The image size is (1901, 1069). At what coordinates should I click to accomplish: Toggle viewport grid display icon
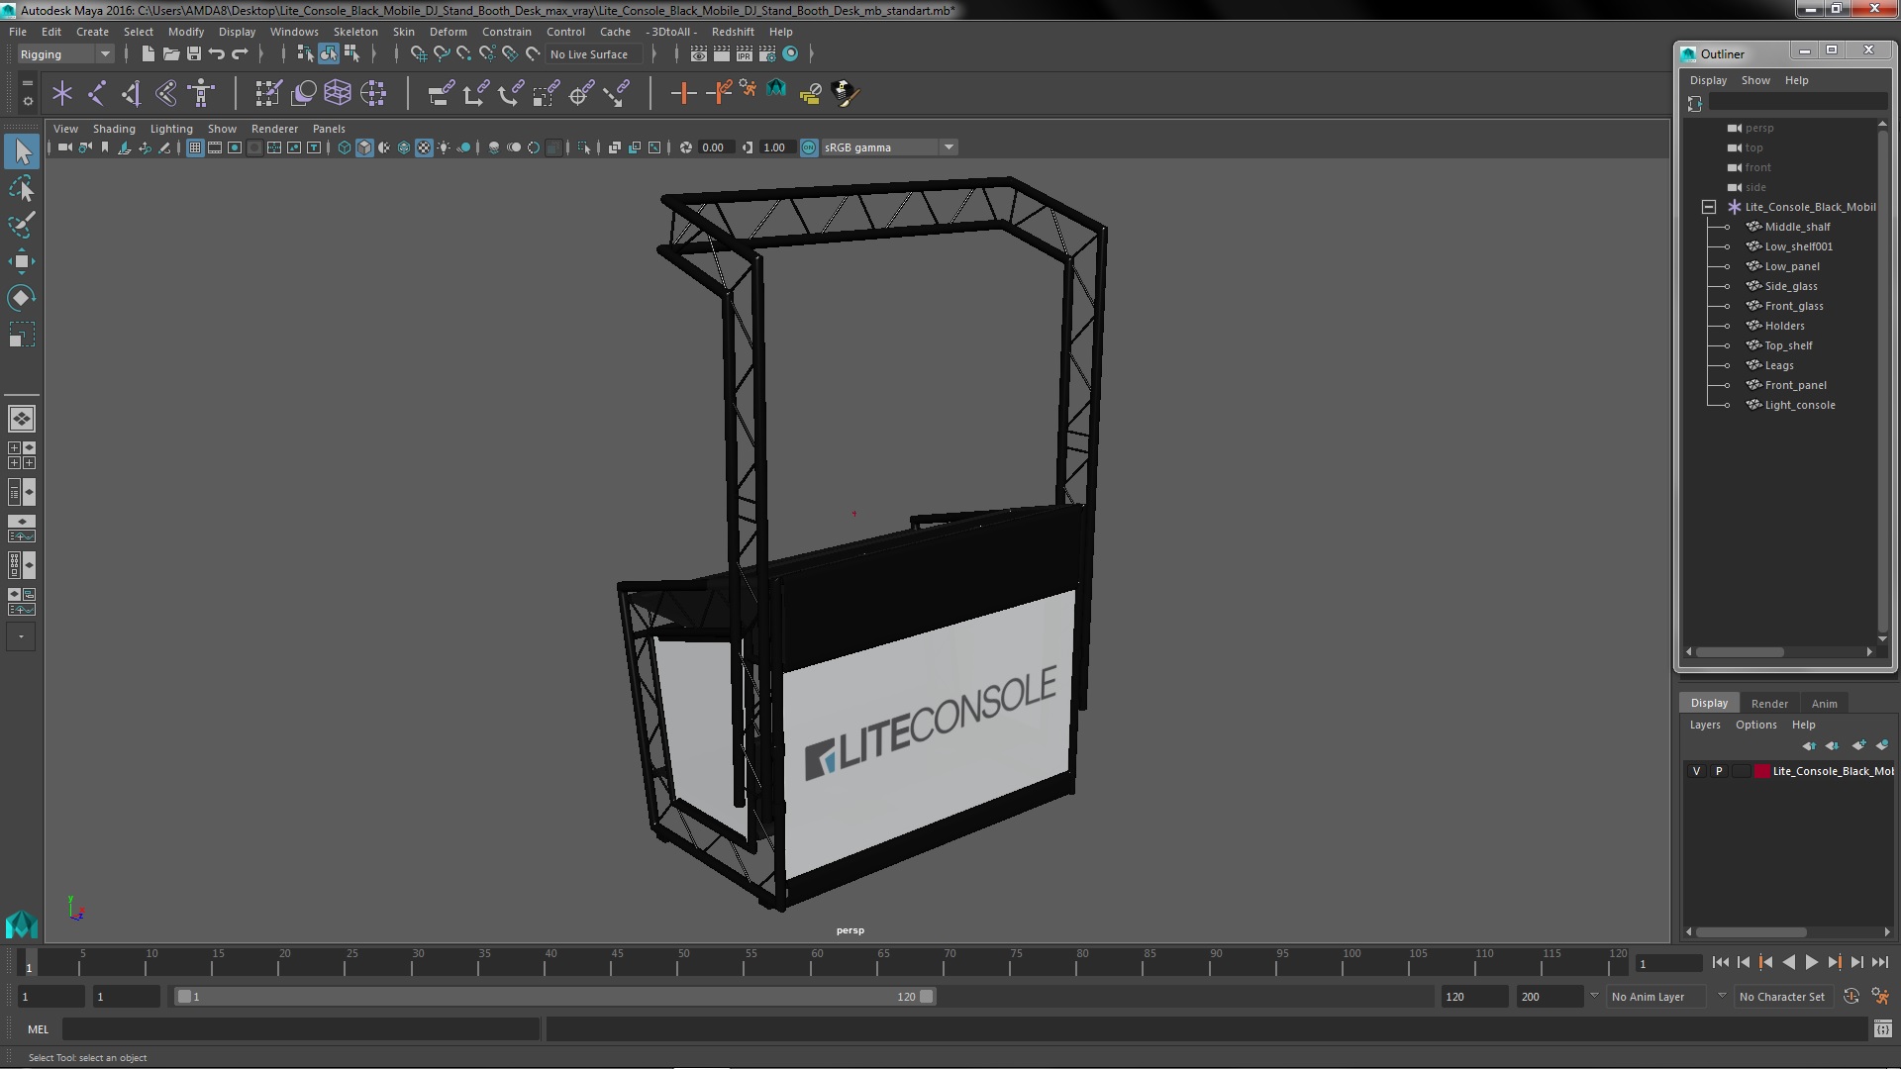(x=195, y=147)
